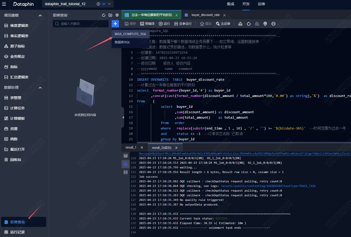This screenshot has height=237, width=351.
Task: Click the more options ellipsis icon
Action: coord(273,24)
